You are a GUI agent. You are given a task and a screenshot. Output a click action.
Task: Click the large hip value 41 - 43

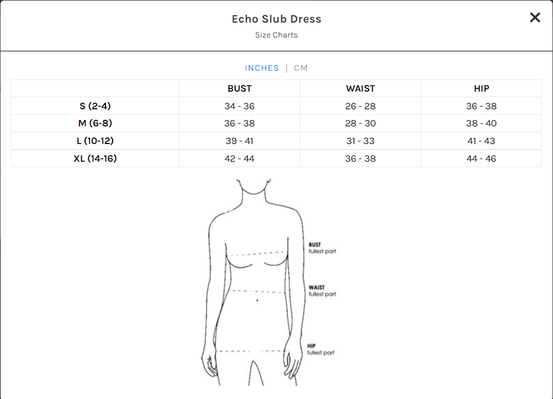pyautogui.click(x=481, y=141)
